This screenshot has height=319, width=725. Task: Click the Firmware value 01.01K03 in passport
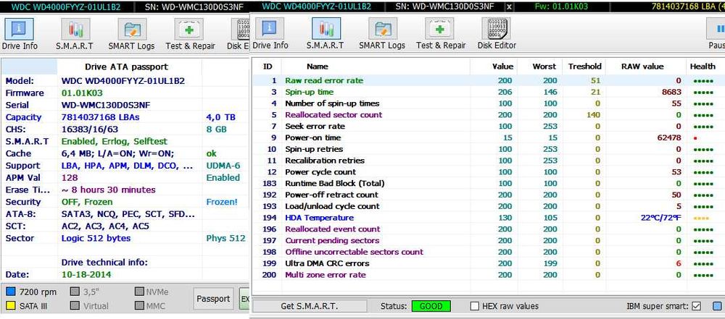pyautogui.click(x=82, y=93)
